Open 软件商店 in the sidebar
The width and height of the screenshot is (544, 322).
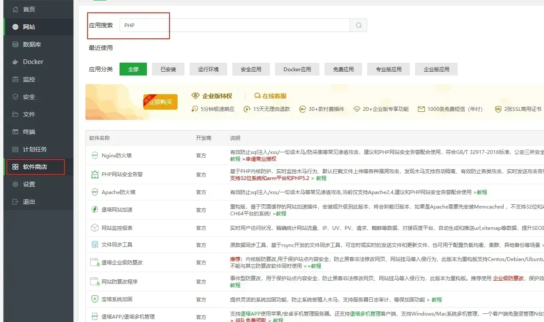coord(35,167)
